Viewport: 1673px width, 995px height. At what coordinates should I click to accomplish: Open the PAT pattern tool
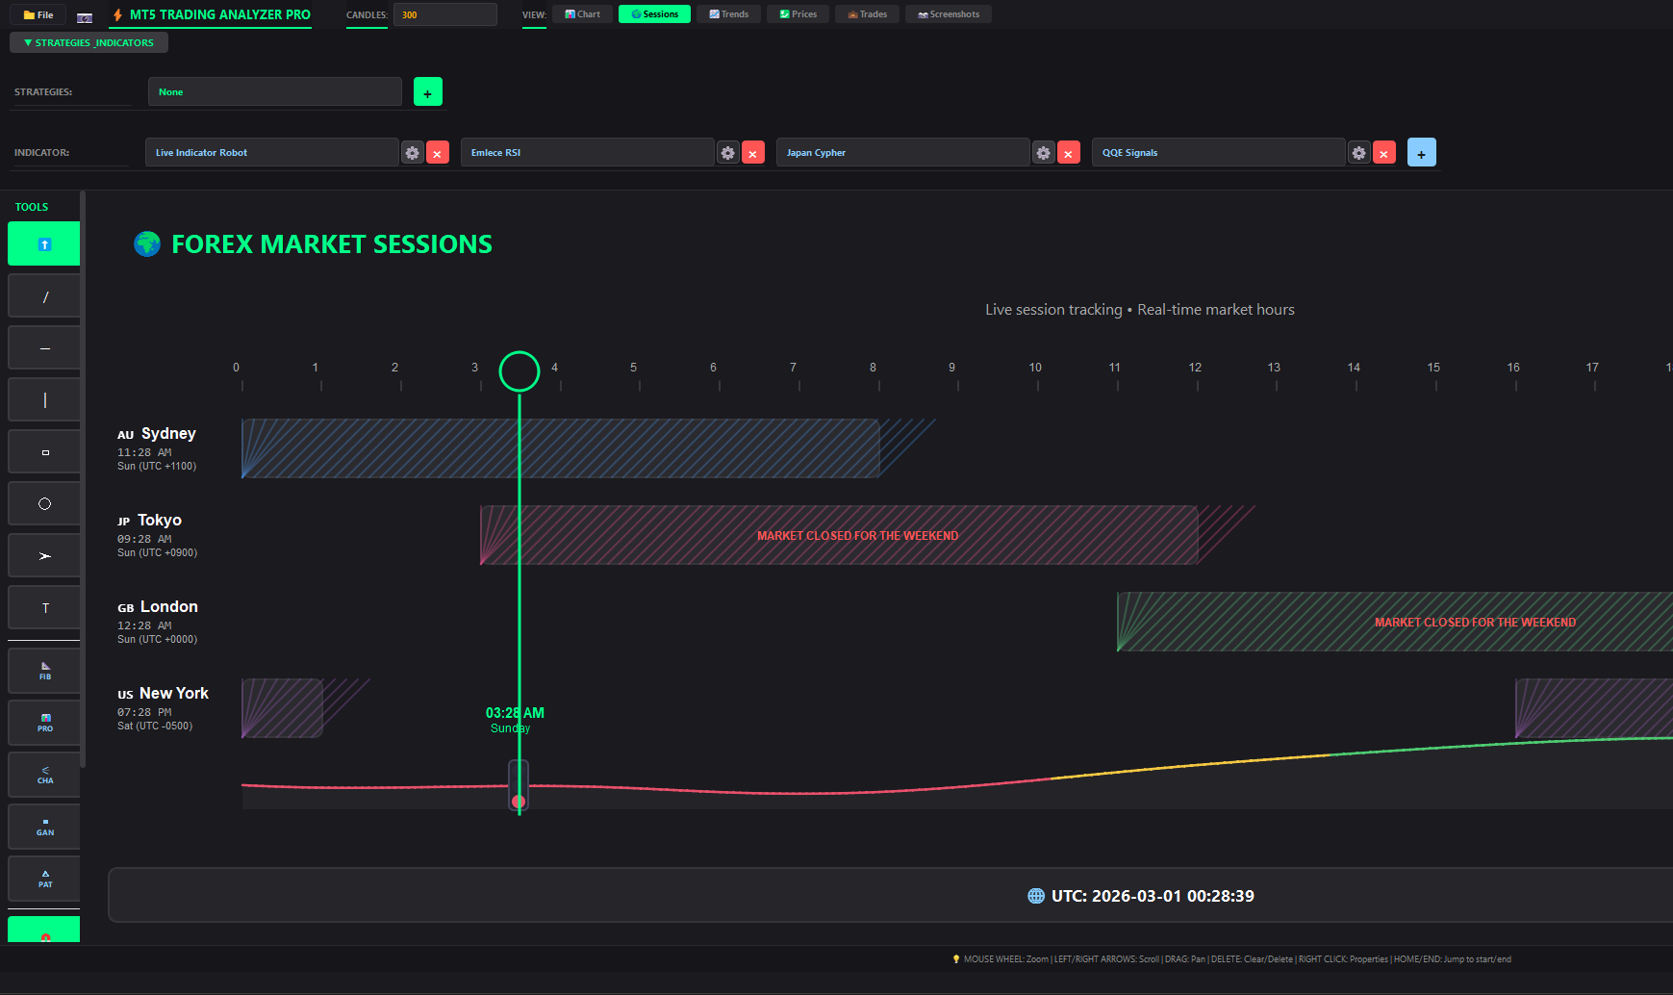click(x=44, y=879)
